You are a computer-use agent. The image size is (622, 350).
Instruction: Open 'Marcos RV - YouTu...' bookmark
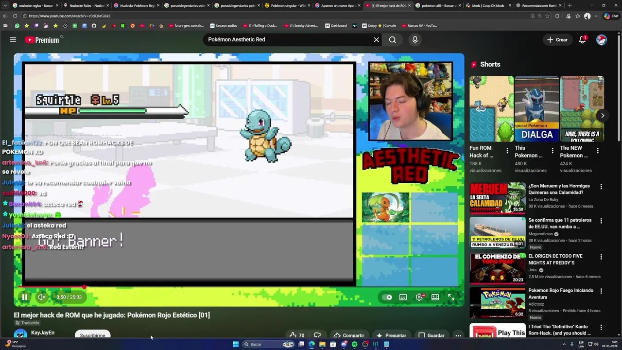(419, 26)
